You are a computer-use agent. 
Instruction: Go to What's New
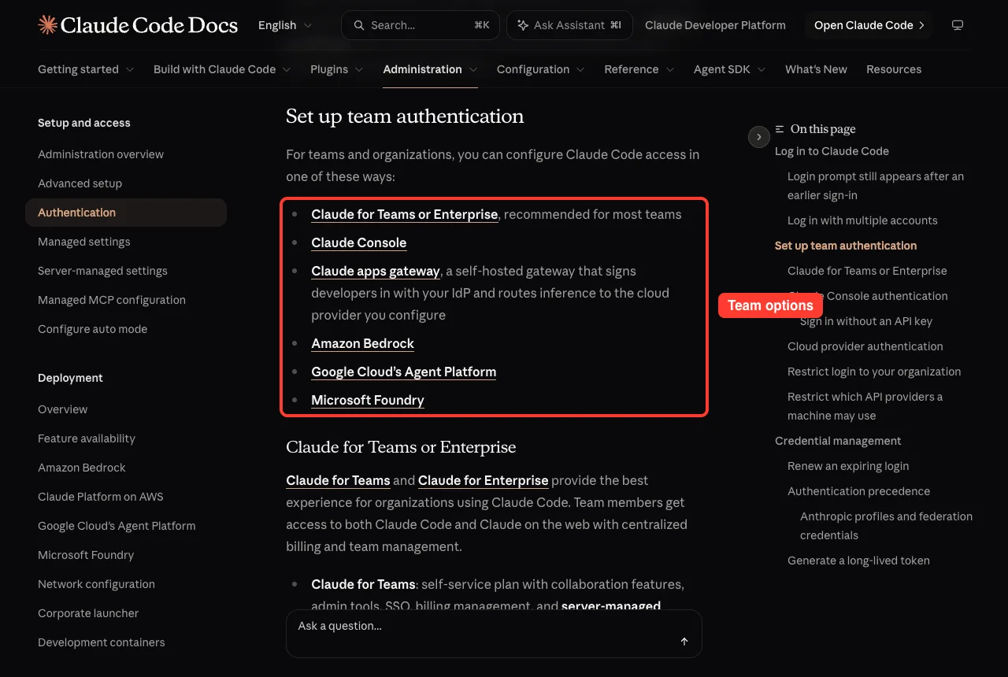[816, 69]
